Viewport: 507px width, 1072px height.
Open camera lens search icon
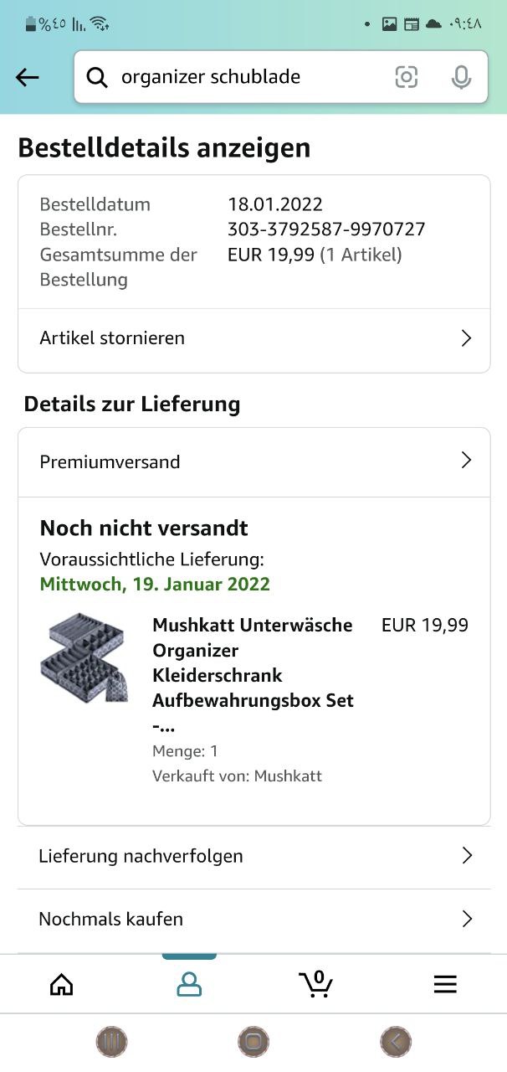pos(406,78)
